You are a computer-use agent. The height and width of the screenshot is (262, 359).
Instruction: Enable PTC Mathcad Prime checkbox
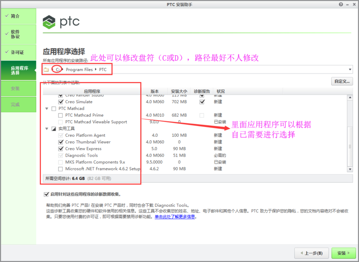(61, 115)
